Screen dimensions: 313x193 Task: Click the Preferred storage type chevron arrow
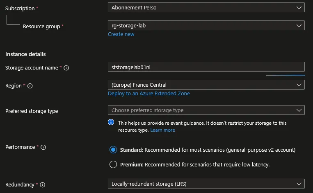pyautogui.click(x=299, y=110)
